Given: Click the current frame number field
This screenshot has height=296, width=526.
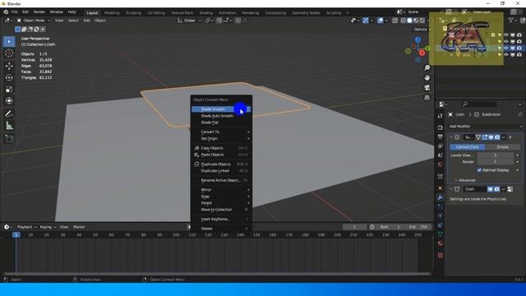Looking at the screenshot, I should tap(354, 227).
